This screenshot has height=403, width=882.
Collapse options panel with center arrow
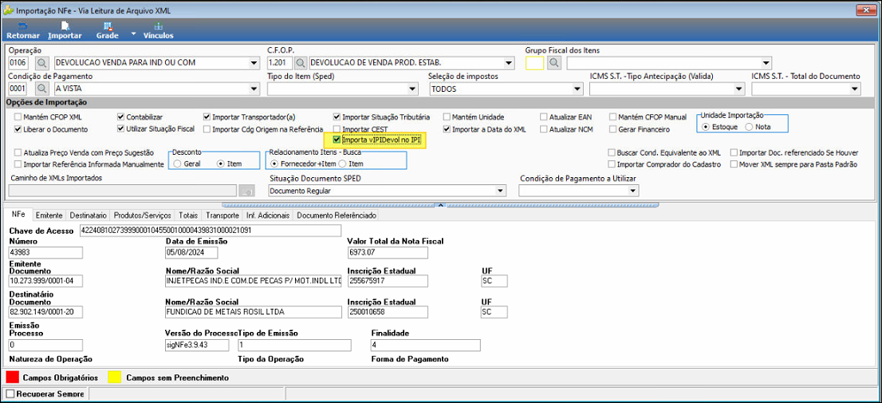point(441,204)
